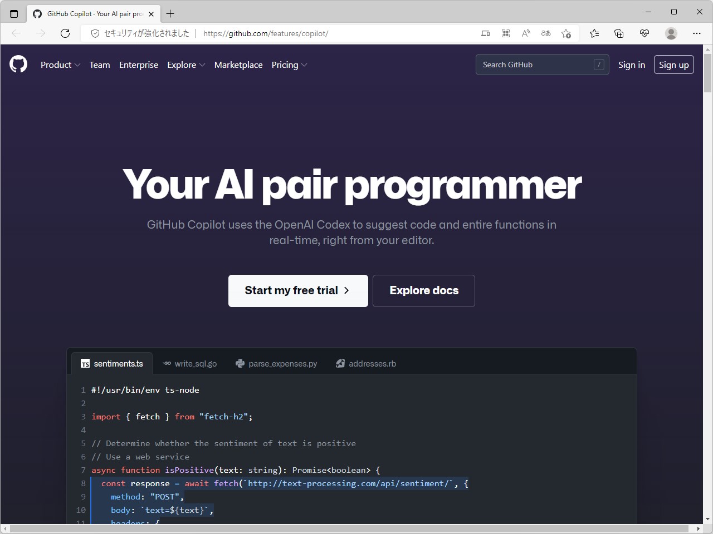Open the Explore docs page
The image size is (713, 534).
point(423,290)
